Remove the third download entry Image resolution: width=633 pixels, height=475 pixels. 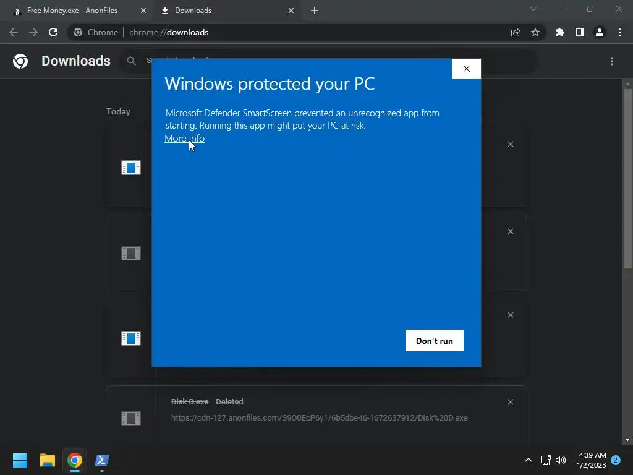pos(510,315)
